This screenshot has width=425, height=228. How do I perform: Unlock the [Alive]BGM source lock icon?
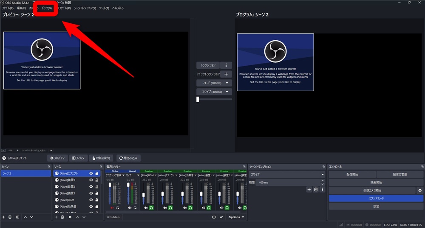[97, 200]
